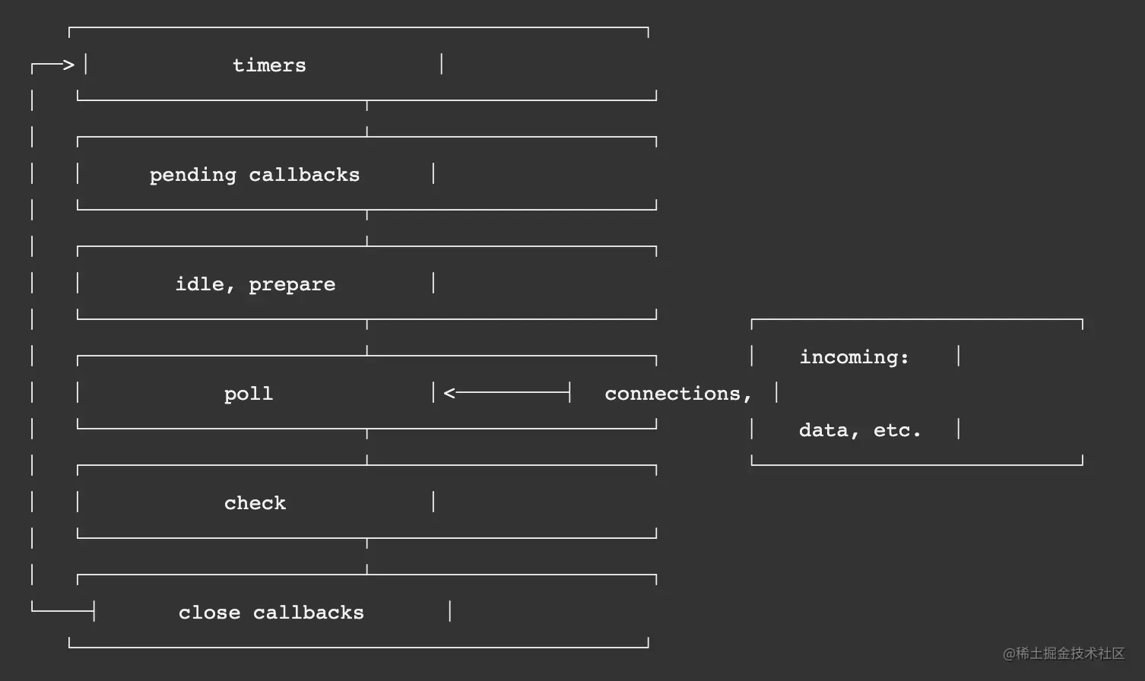This screenshot has height=681, width=1145.
Task: Click the connector between pending callbacks and idle
Action: pos(367,228)
